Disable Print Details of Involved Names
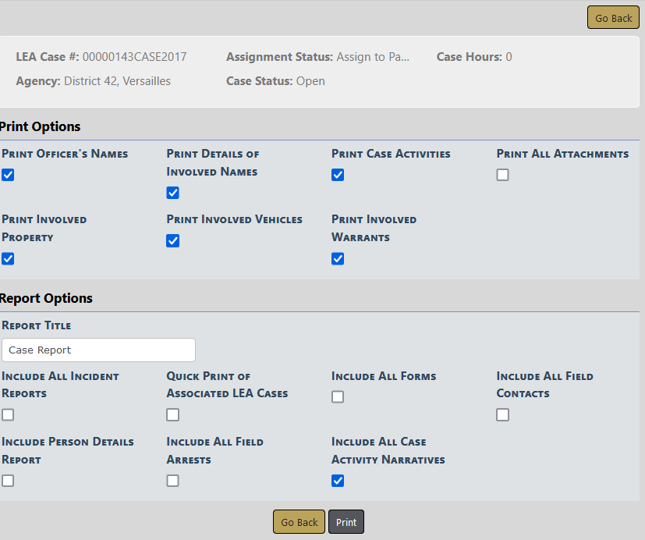This screenshot has height=540, width=645. 173,193
